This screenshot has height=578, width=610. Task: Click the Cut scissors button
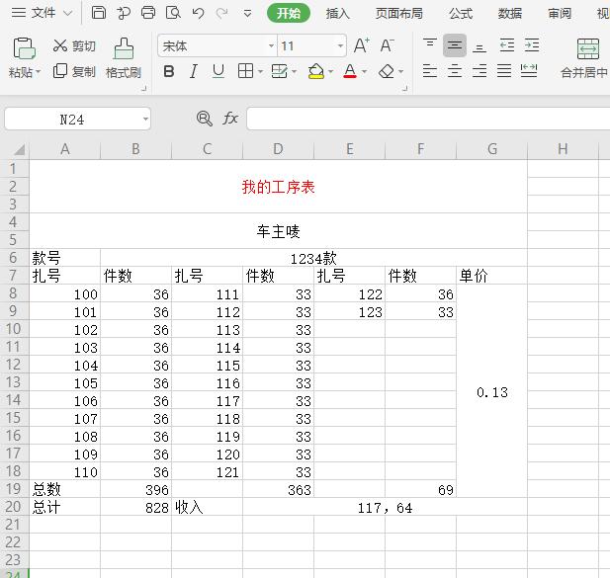(x=74, y=45)
